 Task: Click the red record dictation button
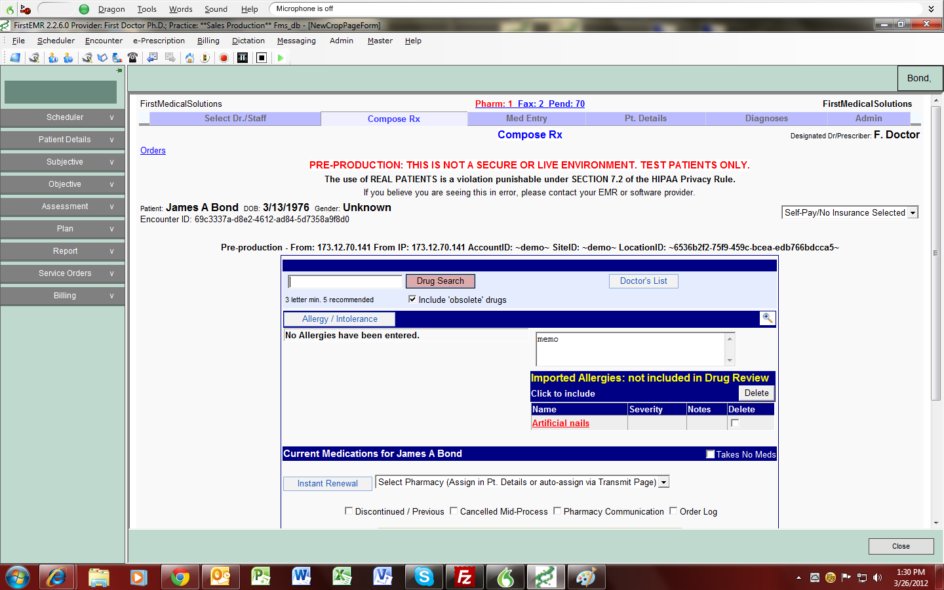[x=224, y=58]
